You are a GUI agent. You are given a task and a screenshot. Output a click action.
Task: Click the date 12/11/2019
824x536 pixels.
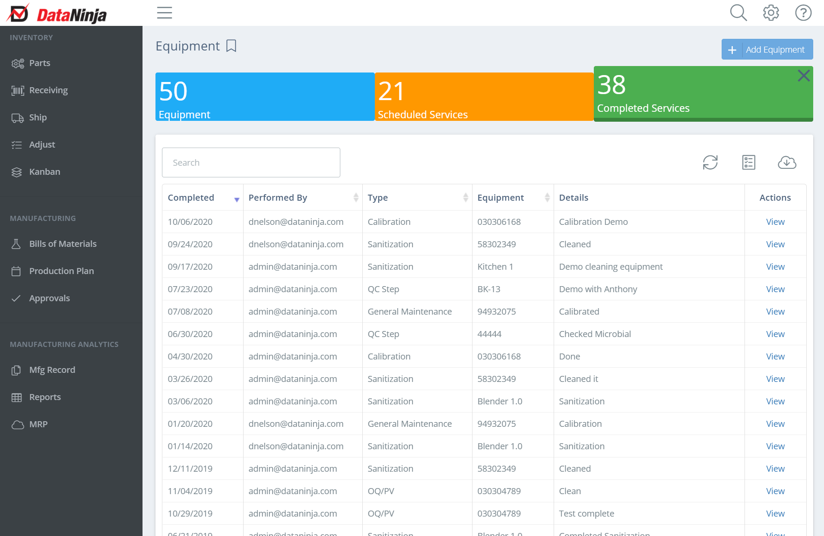point(190,469)
